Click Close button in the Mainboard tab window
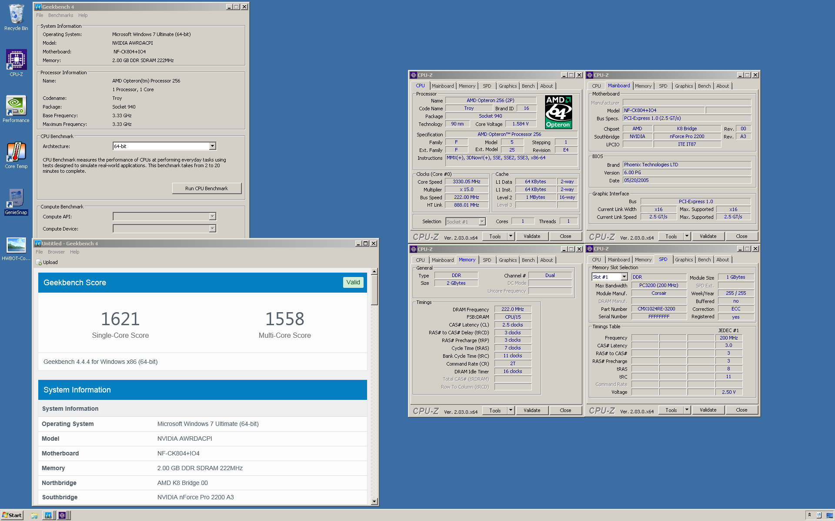 click(x=742, y=236)
